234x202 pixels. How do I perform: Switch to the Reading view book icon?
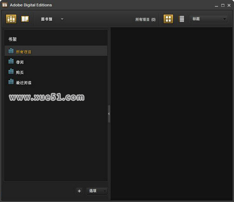(25, 19)
